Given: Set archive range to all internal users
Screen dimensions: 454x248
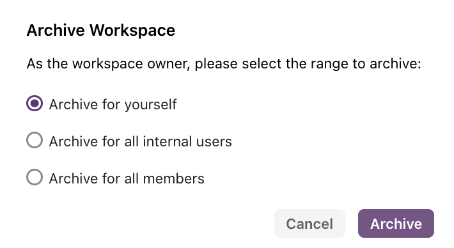Looking at the screenshot, I should [x=35, y=140].
